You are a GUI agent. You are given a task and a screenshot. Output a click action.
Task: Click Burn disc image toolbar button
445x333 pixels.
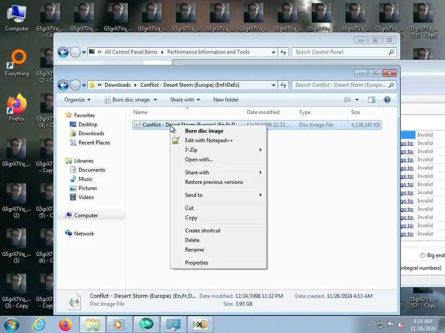pos(127,100)
